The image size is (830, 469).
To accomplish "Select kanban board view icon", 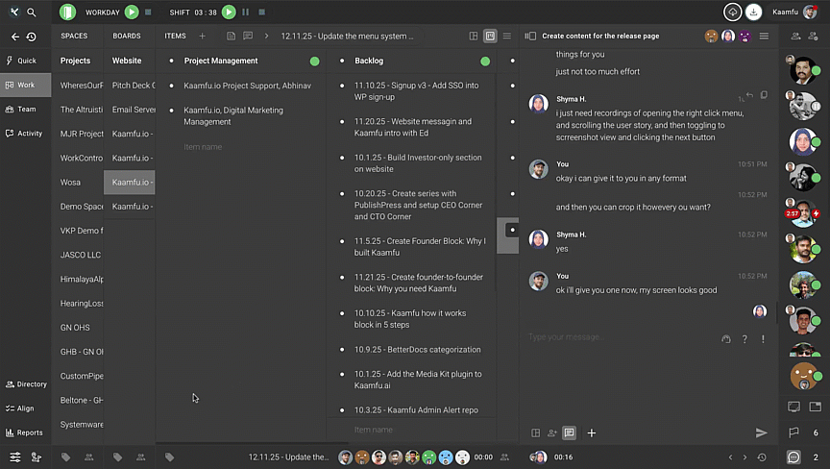I will tap(490, 37).
